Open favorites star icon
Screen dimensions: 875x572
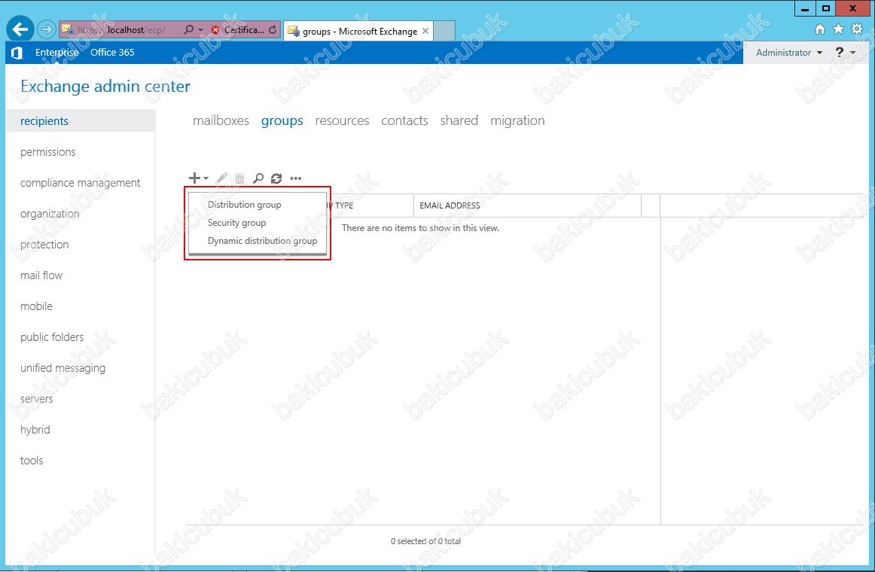click(838, 29)
